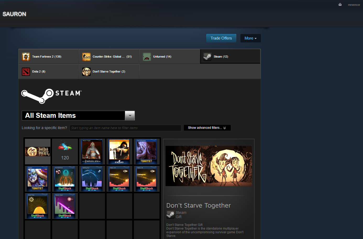Focus the item name filter field

pyautogui.click(x=125, y=128)
